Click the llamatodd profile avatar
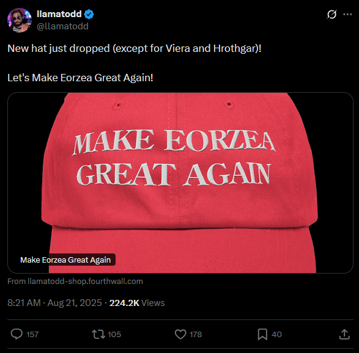Screen dimensions: 359x353 [20, 20]
